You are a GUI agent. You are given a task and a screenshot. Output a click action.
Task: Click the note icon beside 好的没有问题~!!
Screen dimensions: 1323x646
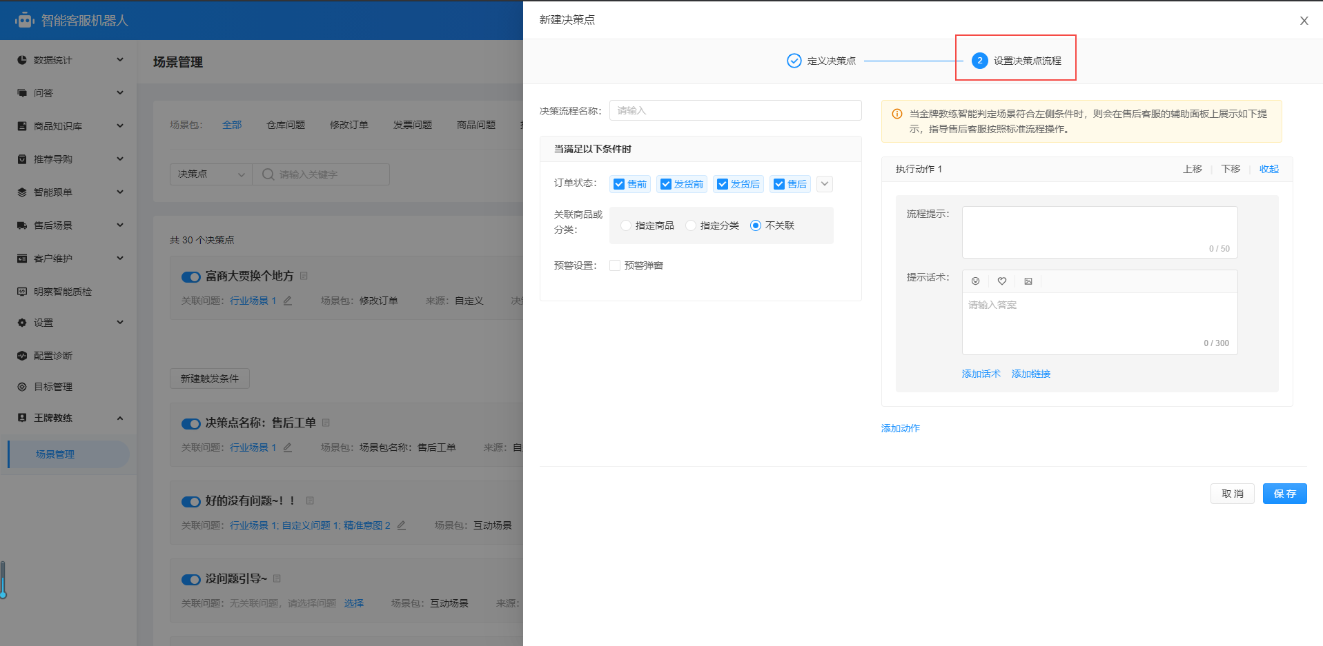pos(310,501)
